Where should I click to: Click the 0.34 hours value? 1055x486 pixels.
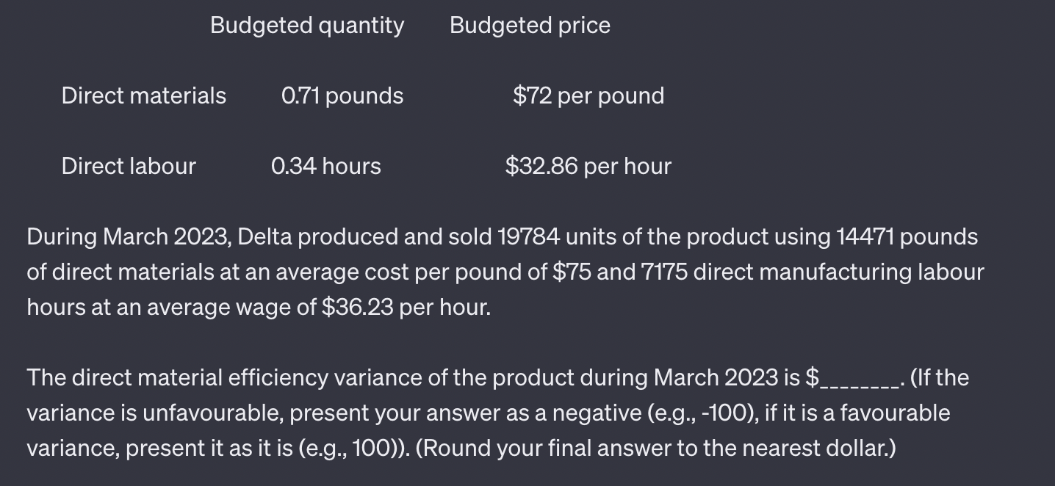click(x=326, y=167)
